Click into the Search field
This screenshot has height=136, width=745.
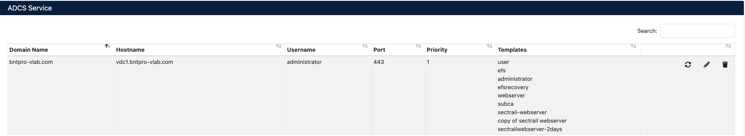(x=697, y=31)
